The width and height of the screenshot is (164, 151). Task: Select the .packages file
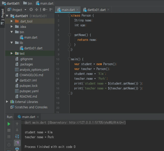point(26,64)
